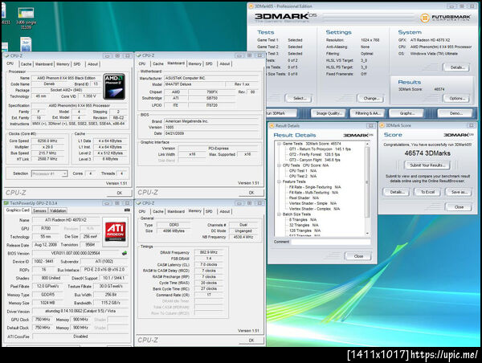482x363 pixels.
Task: Open the 3d06 single desktop icon
Action: (27, 18)
